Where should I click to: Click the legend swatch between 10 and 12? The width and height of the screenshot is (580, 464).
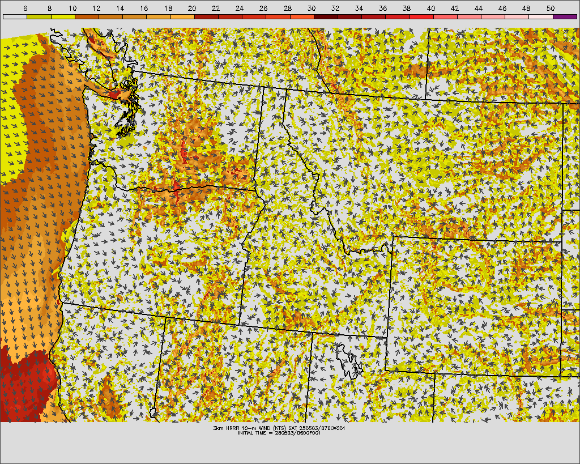(x=87, y=16)
